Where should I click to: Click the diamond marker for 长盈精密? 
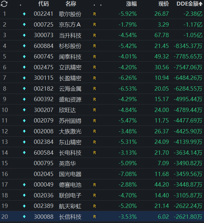[24, 78]
